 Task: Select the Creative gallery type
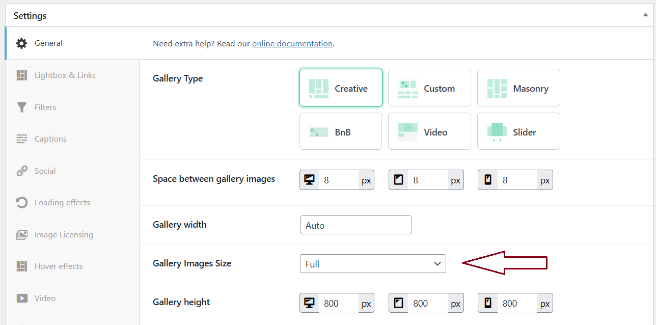[x=341, y=88]
